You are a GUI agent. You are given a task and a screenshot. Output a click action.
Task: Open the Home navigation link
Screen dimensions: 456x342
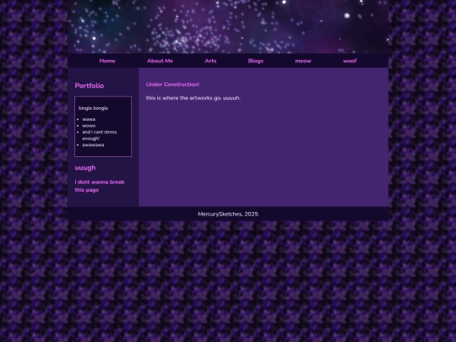pos(107,61)
